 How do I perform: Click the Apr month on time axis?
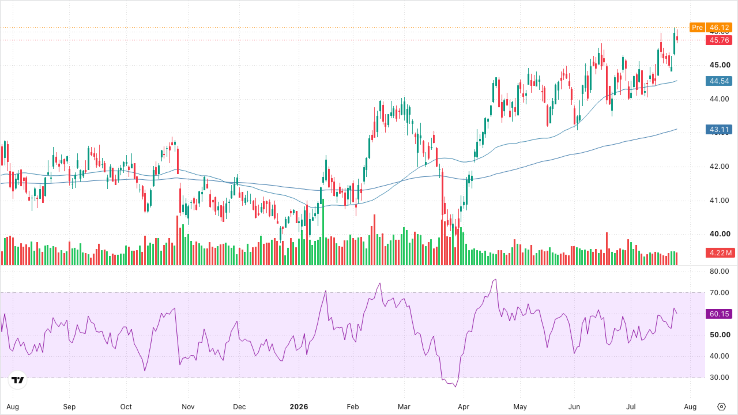tap(464, 407)
